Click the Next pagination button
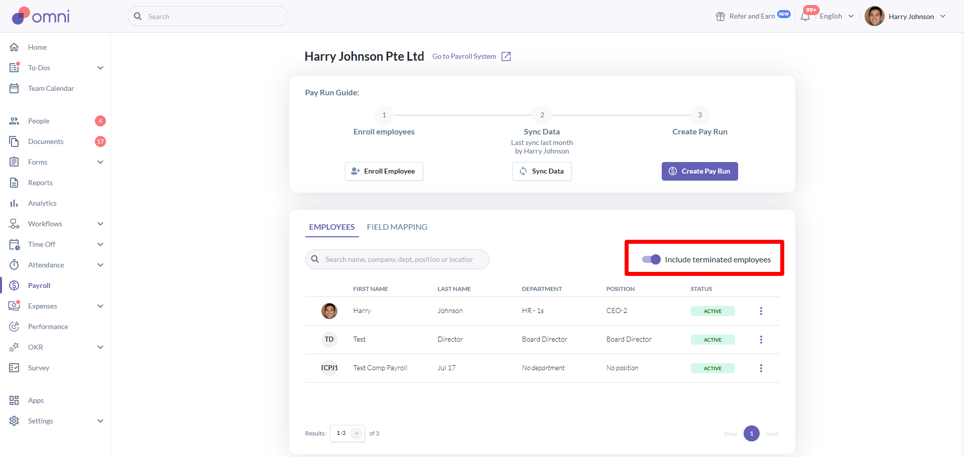964x457 pixels. pyautogui.click(x=773, y=434)
